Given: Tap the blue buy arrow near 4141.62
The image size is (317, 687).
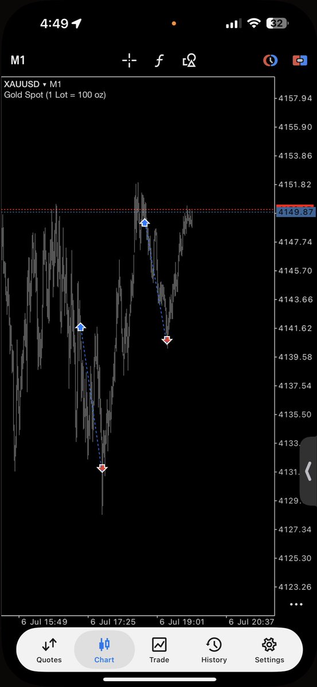Looking at the screenshot, I should [80, 326].
